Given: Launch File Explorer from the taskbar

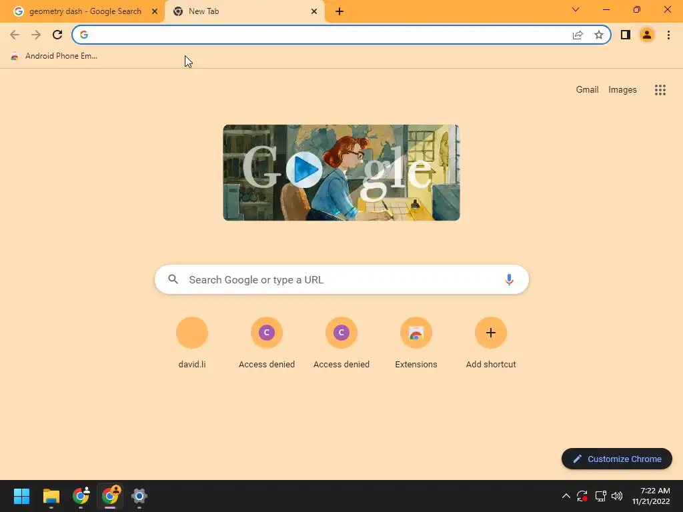Looking at the screenshot, I should click(51, 496).
